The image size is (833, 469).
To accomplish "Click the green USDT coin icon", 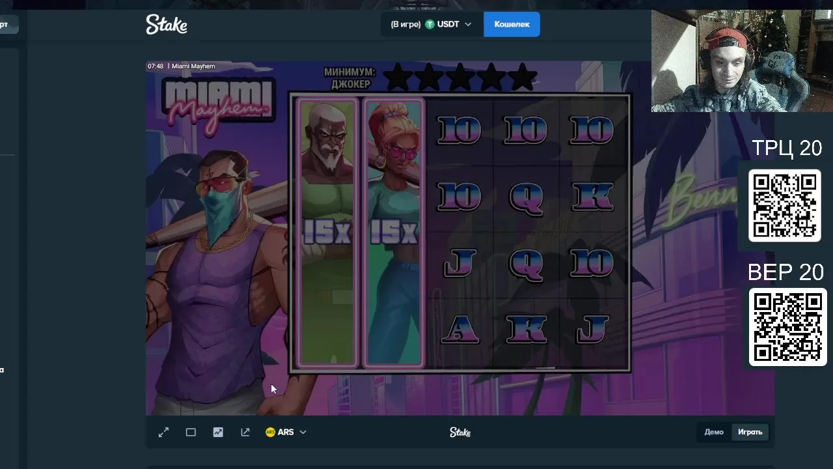I will point(430,24).
